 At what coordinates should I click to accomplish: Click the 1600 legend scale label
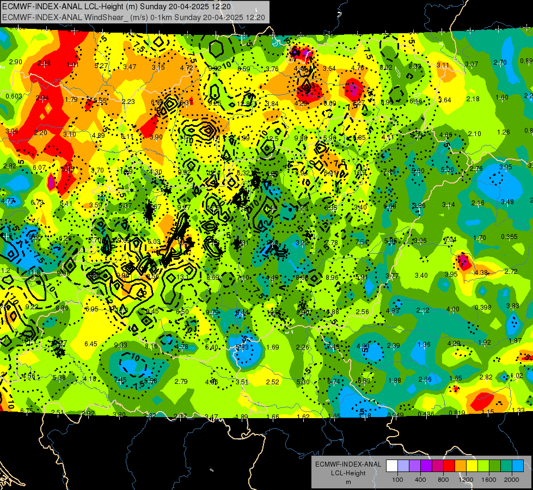(489, 480)
